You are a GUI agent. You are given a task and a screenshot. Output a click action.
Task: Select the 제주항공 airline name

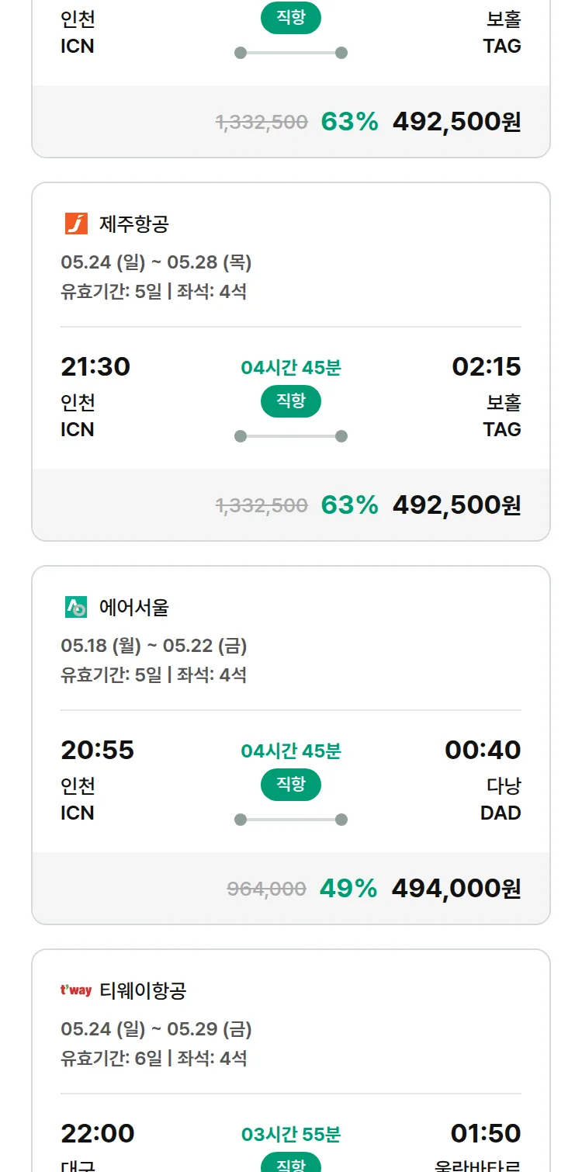[x=134, y=224]
